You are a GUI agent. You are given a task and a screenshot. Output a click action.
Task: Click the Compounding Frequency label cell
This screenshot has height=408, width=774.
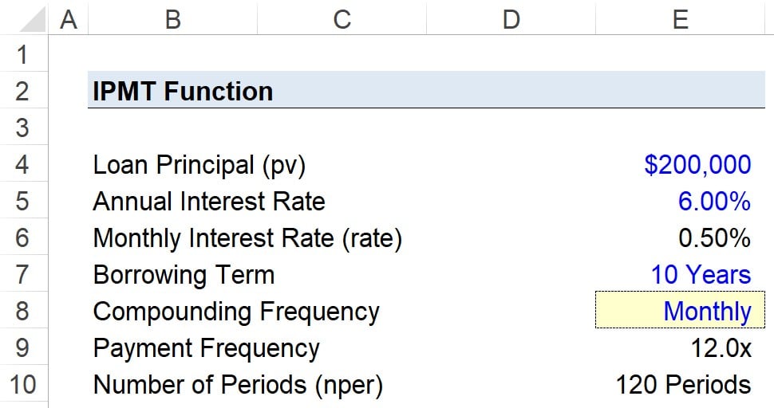tap(235, 311)
